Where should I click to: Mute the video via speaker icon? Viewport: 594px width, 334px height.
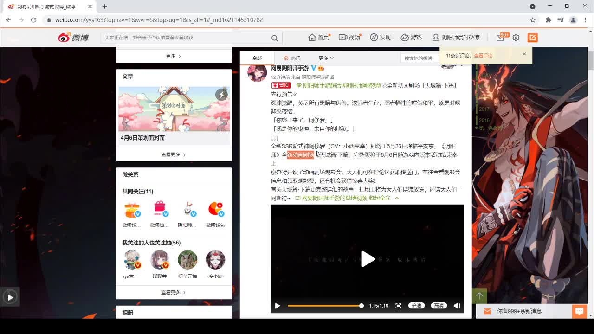click(457, 306)
